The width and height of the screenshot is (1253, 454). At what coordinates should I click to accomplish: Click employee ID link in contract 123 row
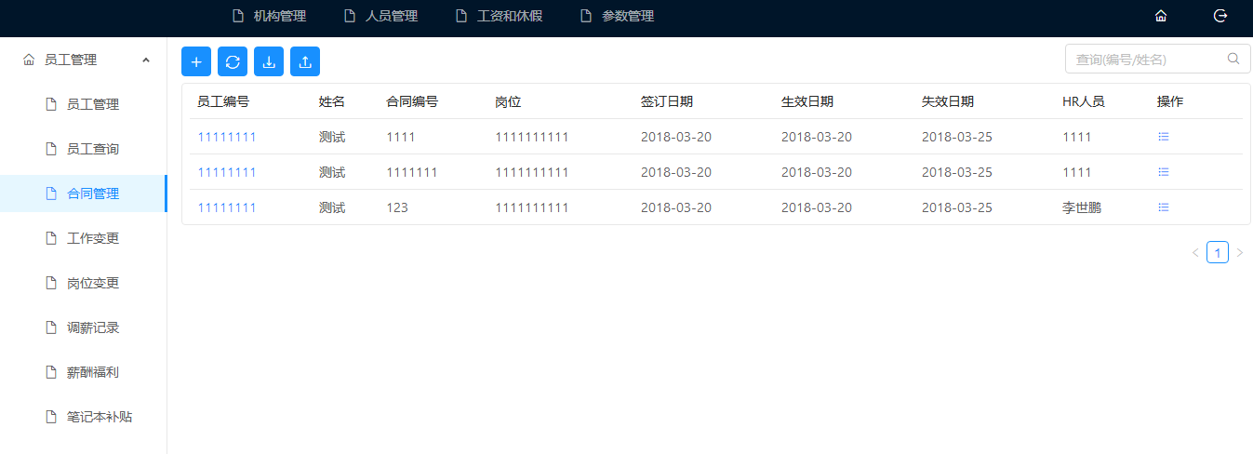226,207
